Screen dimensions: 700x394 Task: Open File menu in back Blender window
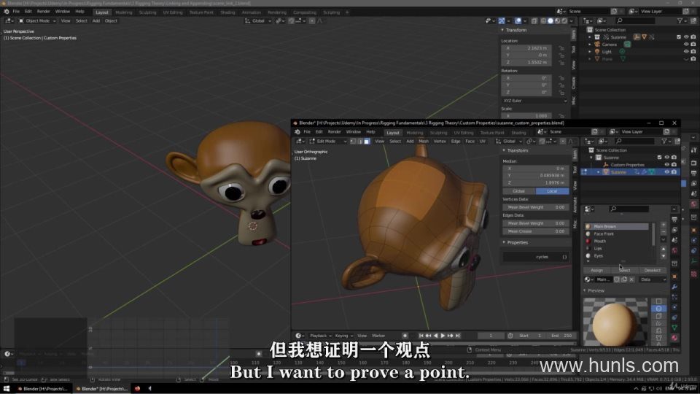(x=16, y=11)
